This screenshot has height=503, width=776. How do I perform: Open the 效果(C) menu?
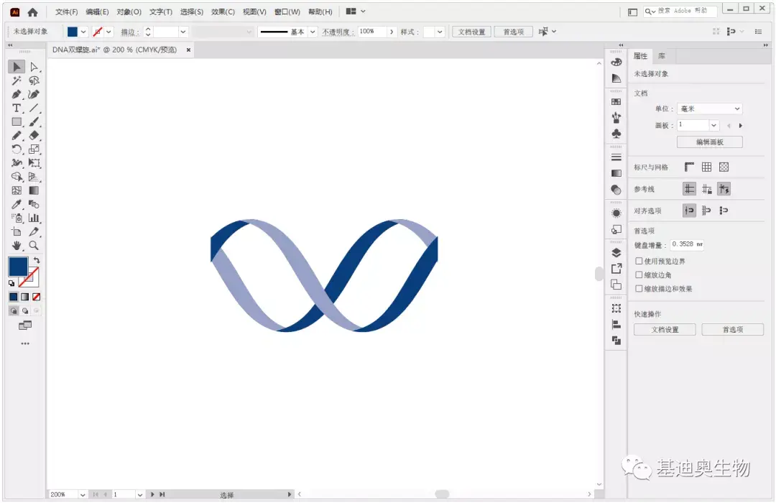[x=223, y=12]
